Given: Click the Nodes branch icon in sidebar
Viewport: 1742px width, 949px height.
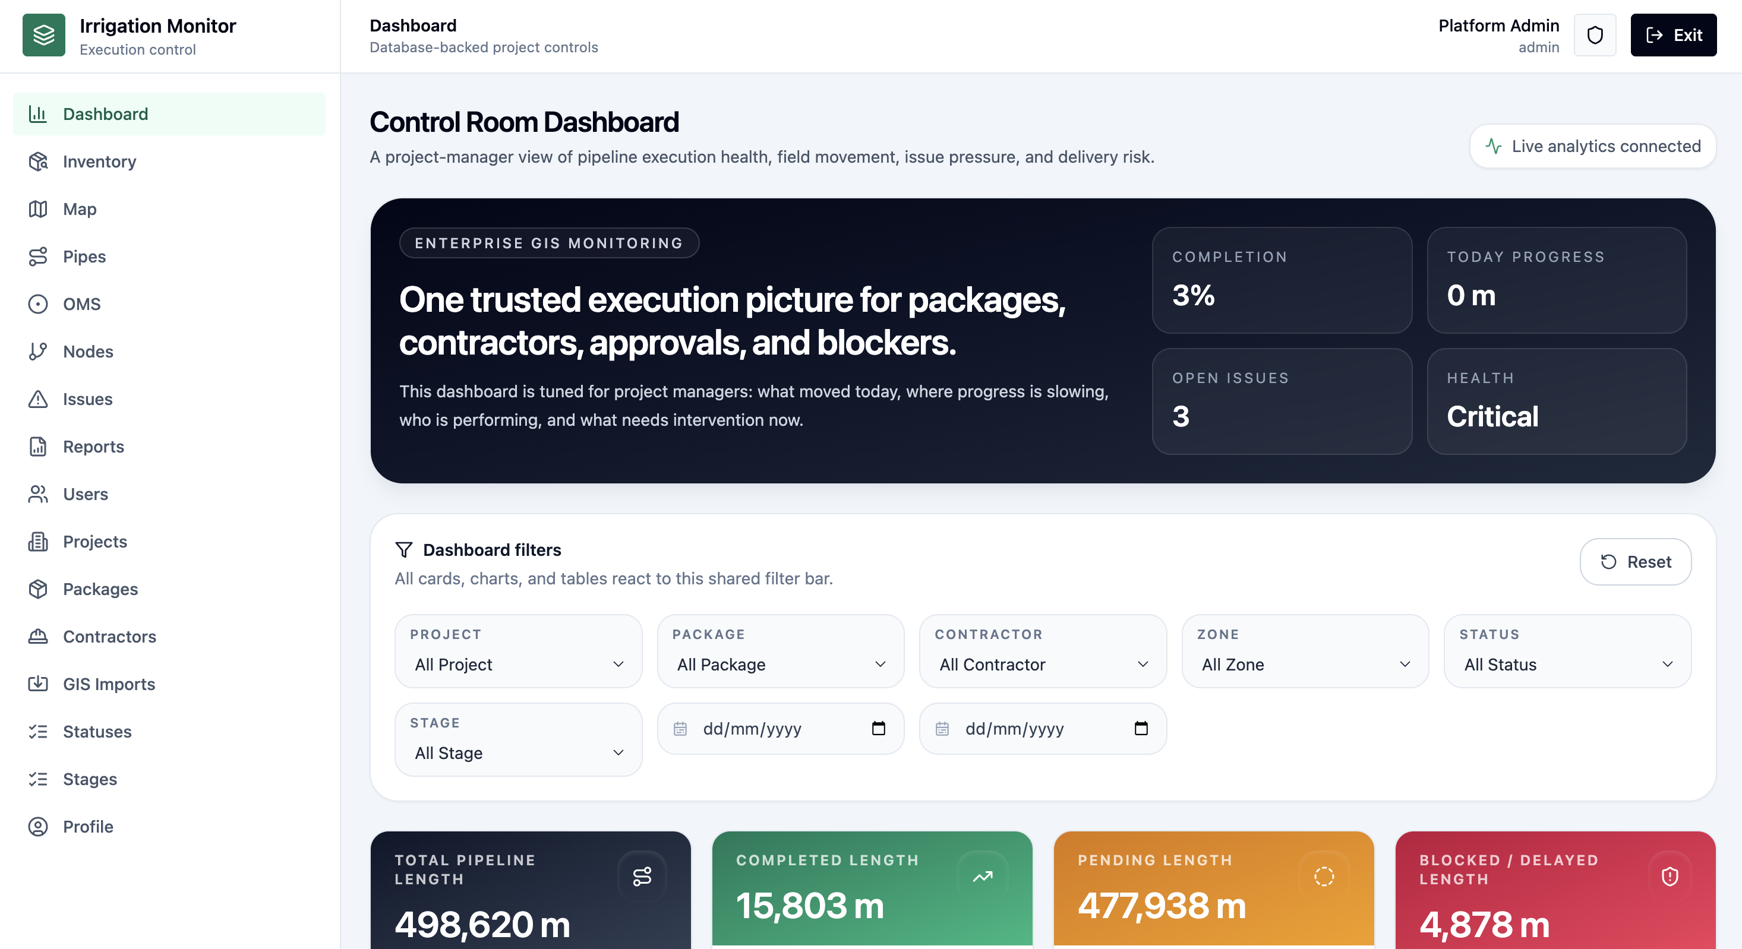Looking at the screenshot, I should click(38, 352).
